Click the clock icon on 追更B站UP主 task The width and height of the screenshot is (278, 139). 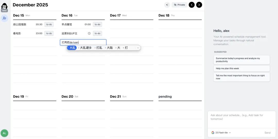click(89, 34)
